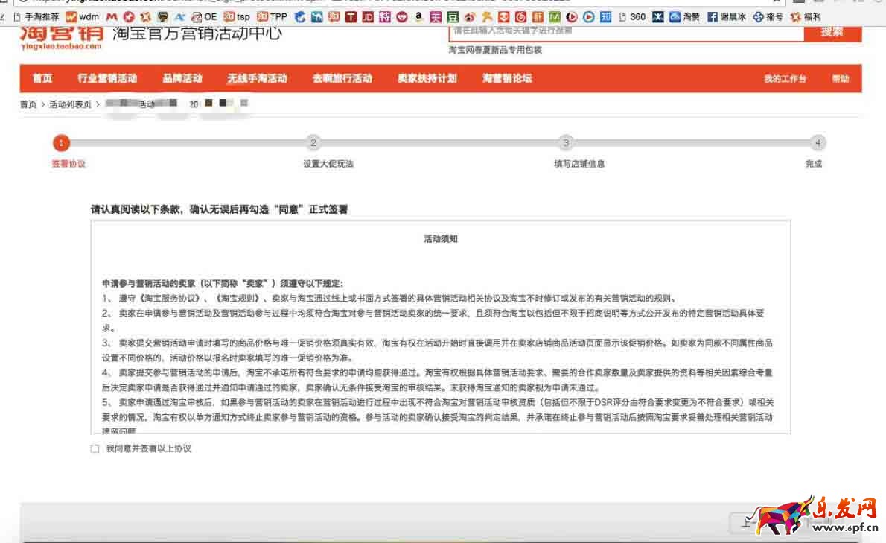Click the Weibo bookmark icon

[469, 16]
